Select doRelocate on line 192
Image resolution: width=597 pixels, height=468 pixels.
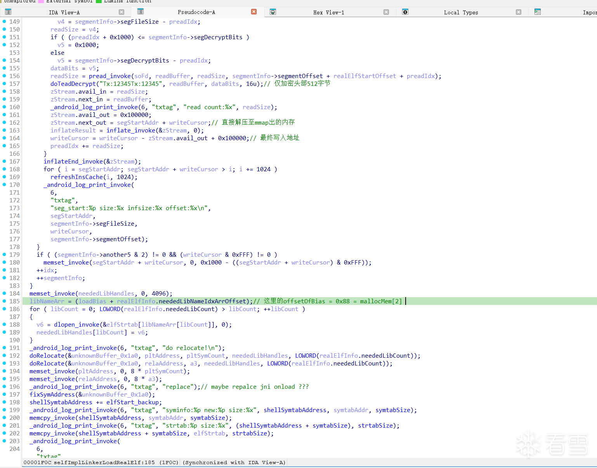tap(47, 356)
